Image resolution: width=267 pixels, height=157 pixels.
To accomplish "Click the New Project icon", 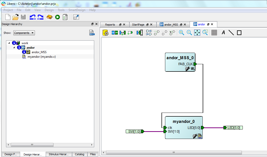I will pos(8,17).
